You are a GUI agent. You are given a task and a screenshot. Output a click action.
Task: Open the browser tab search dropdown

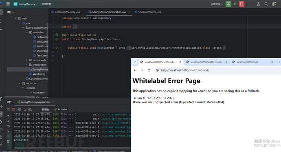135,62
